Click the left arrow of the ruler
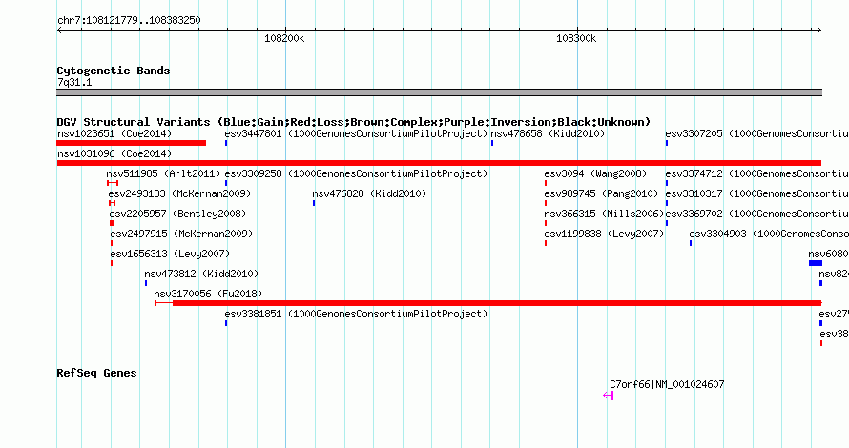 tap(59, 31)
